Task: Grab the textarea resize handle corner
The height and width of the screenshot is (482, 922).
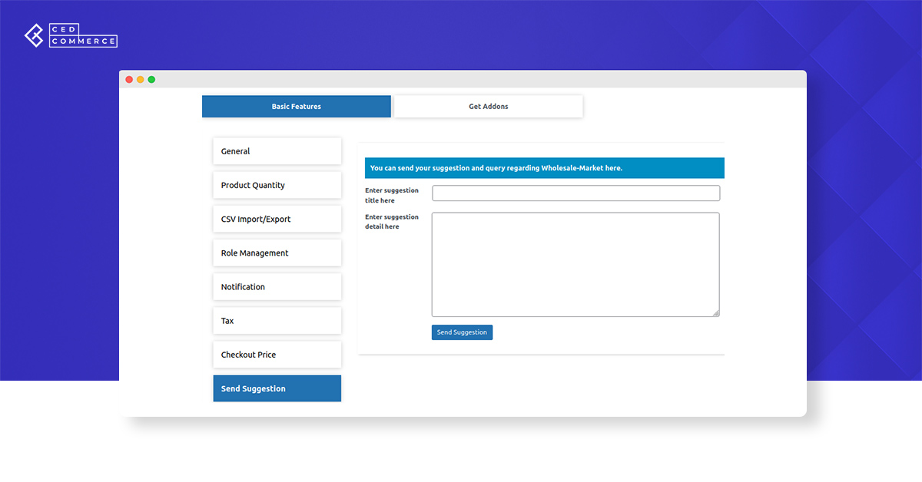Action: click(x=716, y=313)
